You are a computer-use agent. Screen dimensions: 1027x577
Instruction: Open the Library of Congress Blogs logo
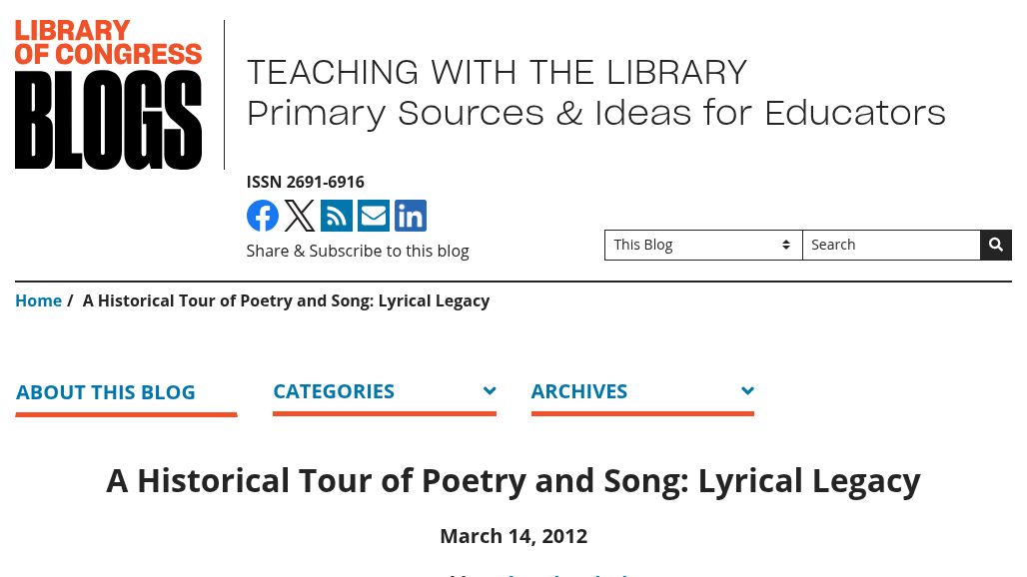(108, 92)
